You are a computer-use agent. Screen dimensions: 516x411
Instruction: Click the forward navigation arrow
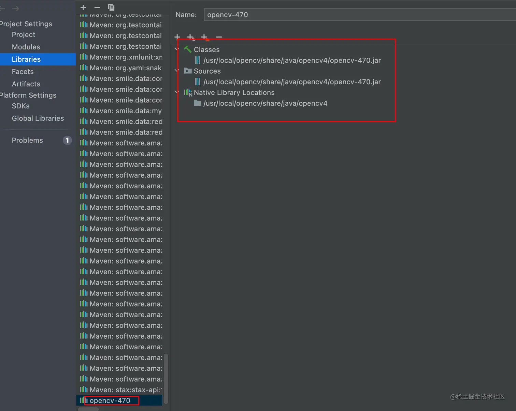coord(16,8)
